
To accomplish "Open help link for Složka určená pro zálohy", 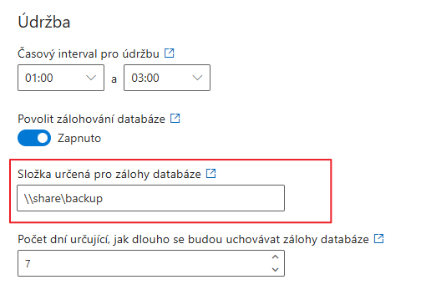I will pyautogui.click(x=210, y=173).
